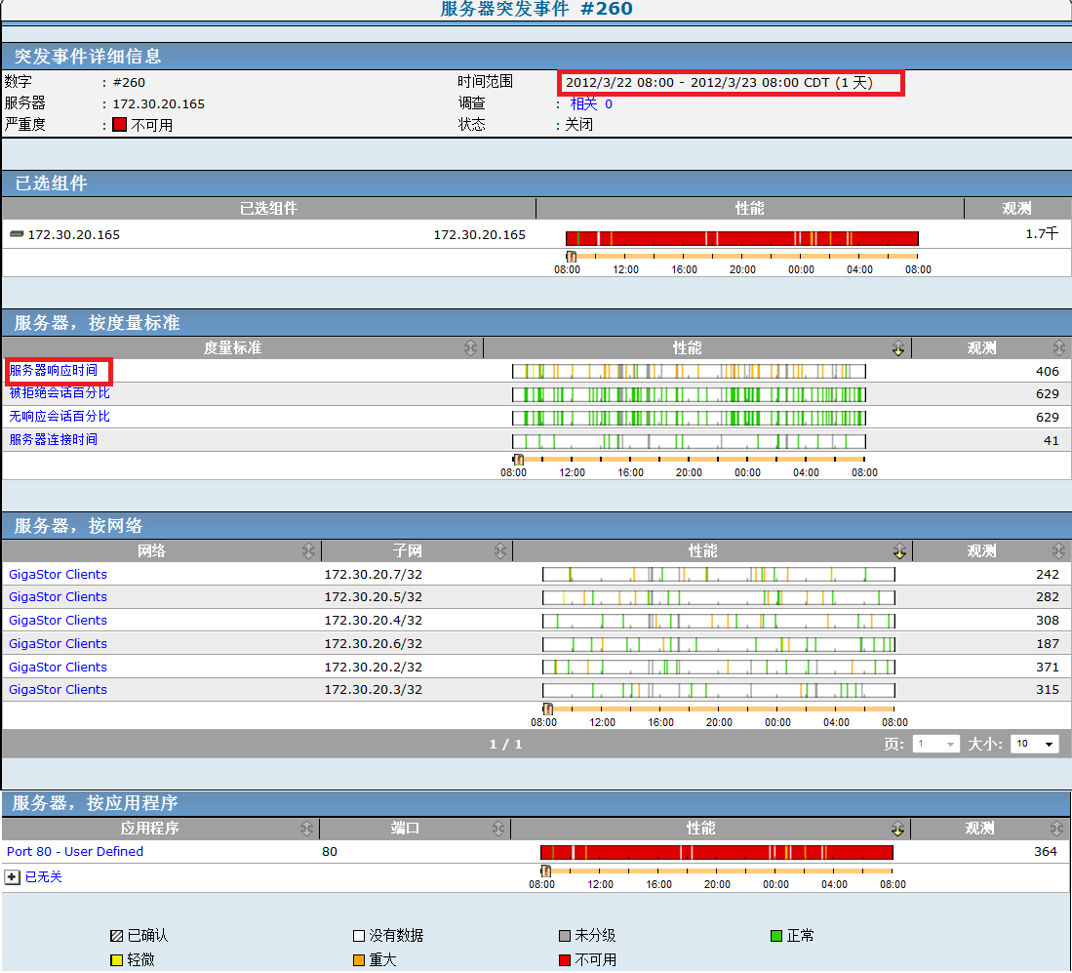Click server icon beside 172.30.20.165 component

click(17, 235)
